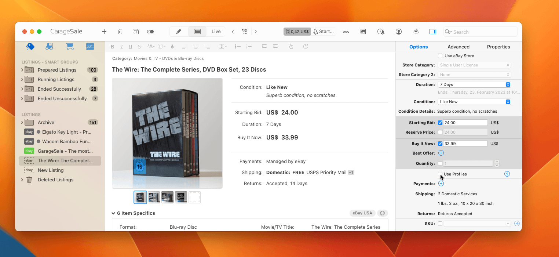Enable the SKU checkbox
The image size is (559, 257).
[440, 224]
